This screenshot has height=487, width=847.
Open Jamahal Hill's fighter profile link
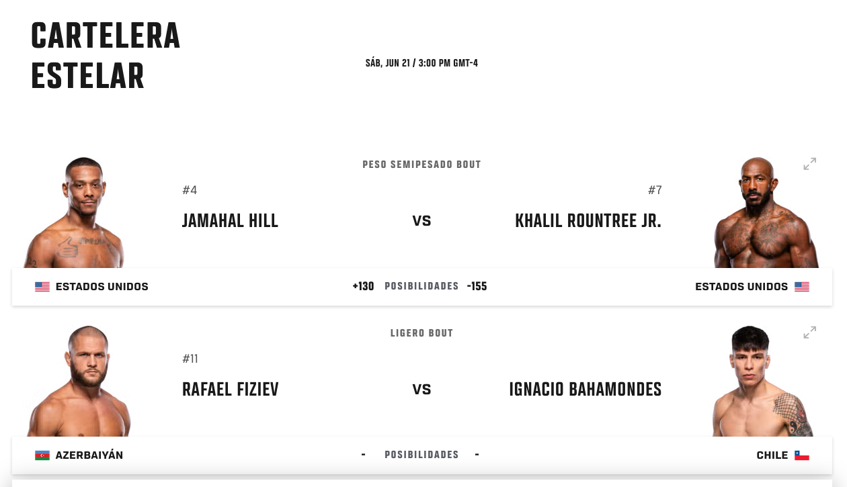point(230,221)
